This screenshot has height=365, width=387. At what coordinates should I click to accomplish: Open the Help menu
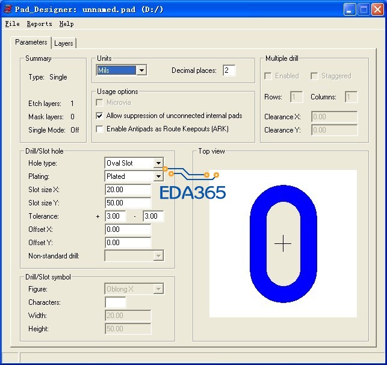click(x=66, y=24)
